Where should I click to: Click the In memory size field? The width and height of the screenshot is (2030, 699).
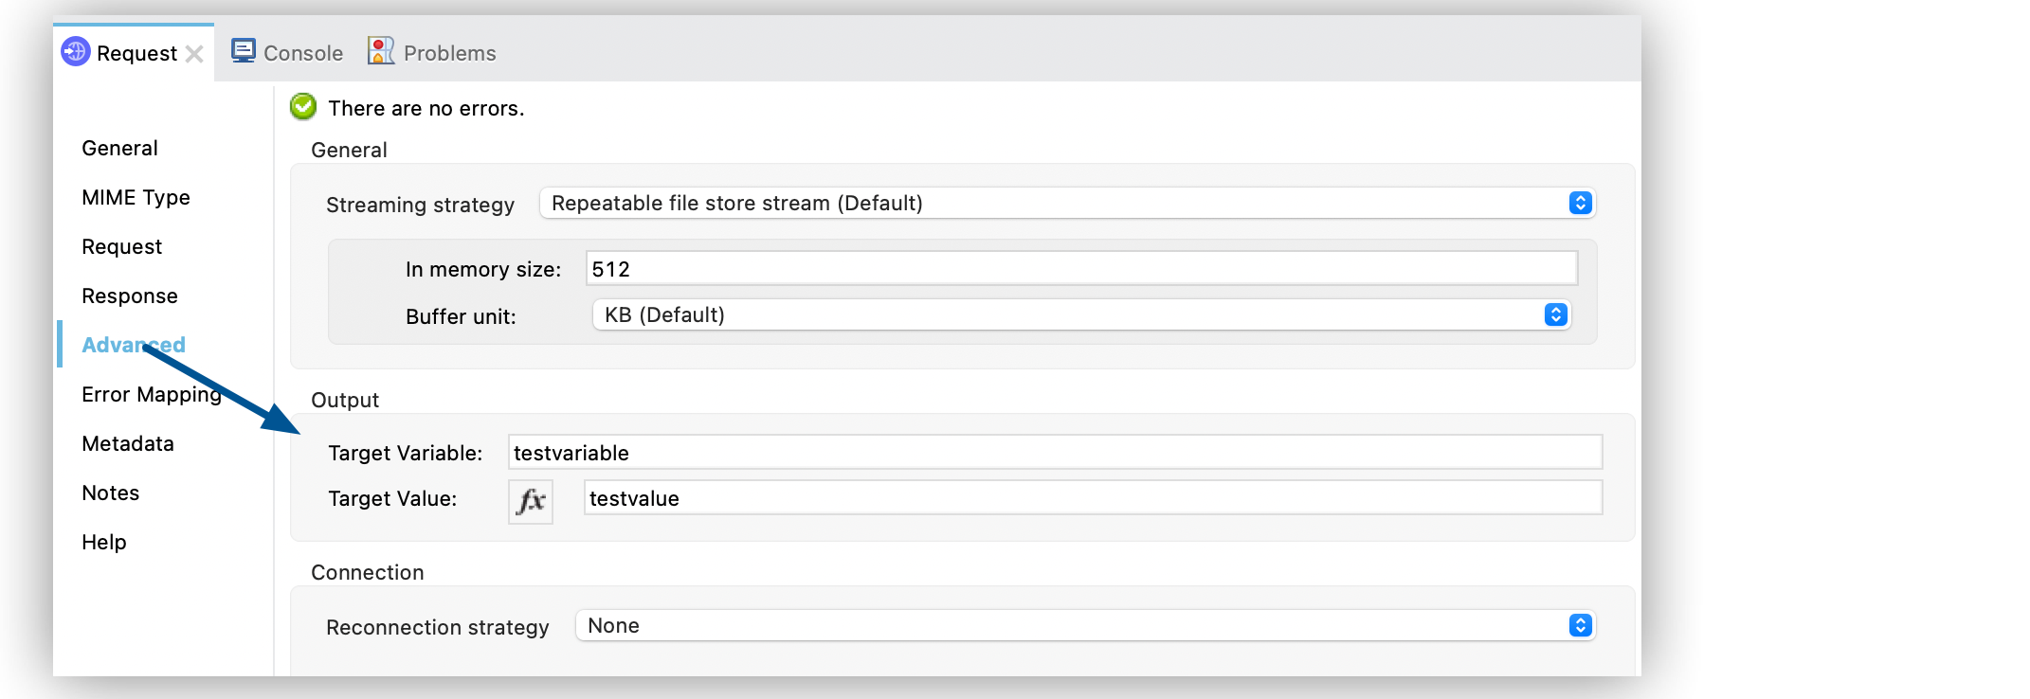1081,269
